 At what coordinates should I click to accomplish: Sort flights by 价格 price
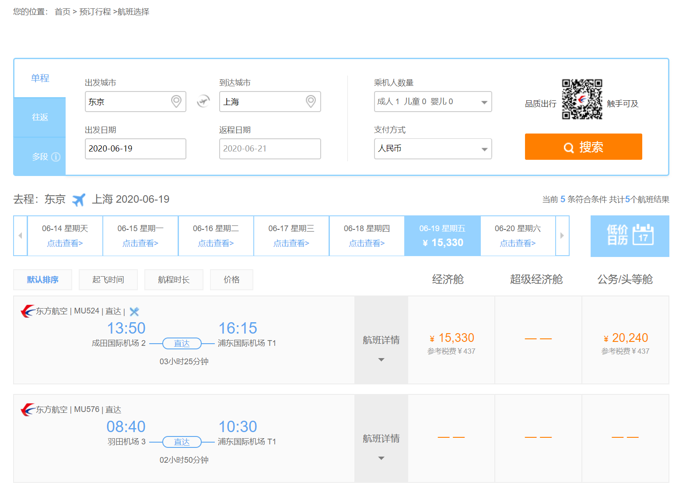[231, 280]
